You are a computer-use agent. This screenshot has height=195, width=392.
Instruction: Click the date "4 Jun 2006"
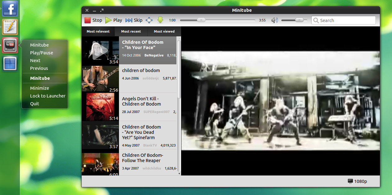pos(130,78)
